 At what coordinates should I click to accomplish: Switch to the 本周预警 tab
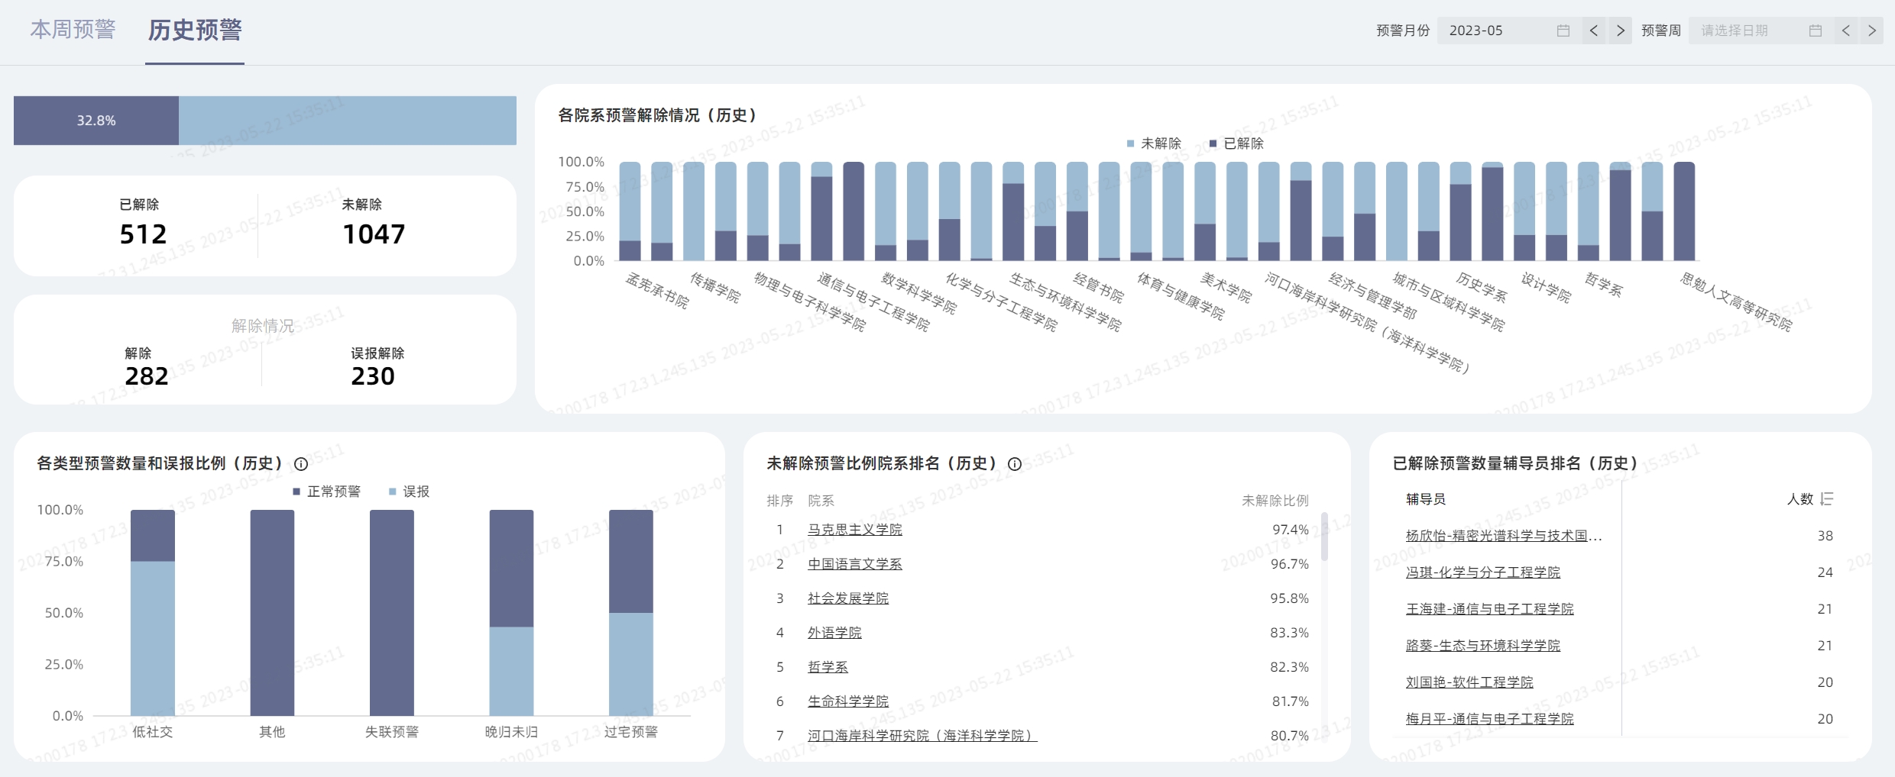tap(73, 30)
